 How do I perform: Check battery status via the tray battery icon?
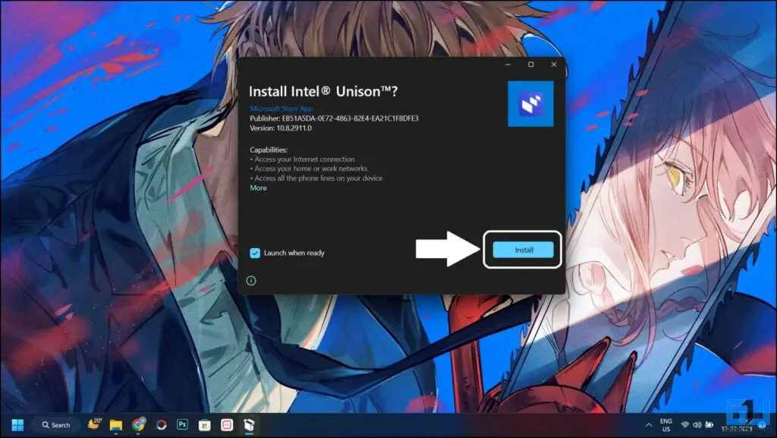pyautogui.click(x=709, y=425)
